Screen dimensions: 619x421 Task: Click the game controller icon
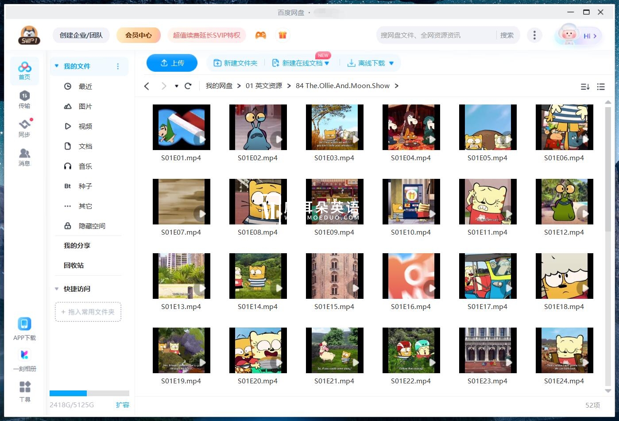(261, 35)
